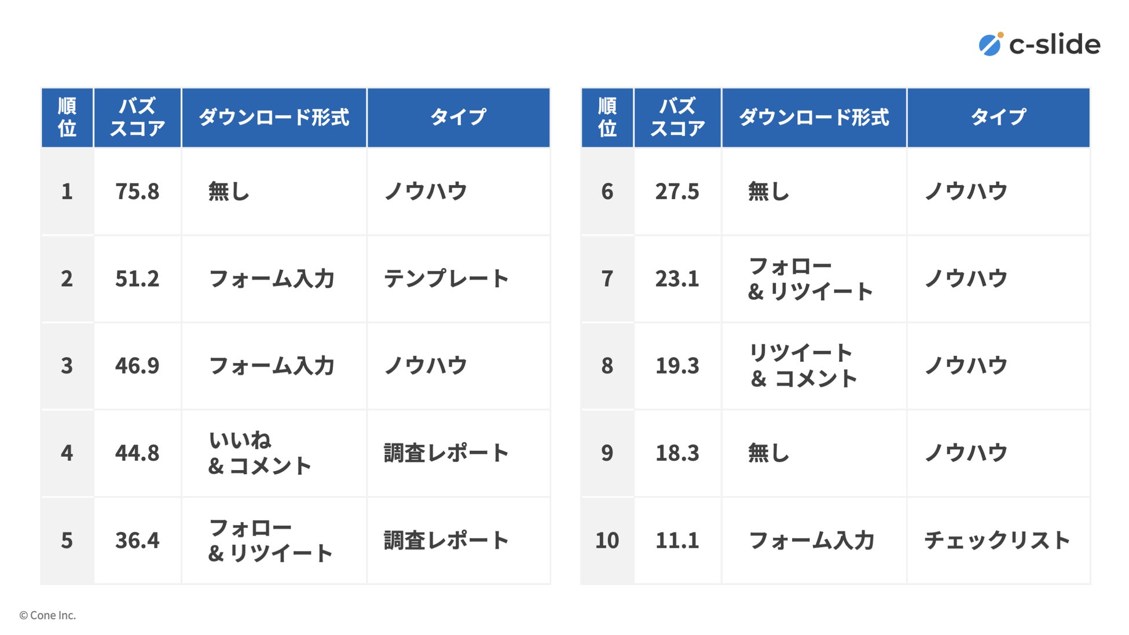
Task: Click the c-slide brand name text
Action: pos(1054,45)
